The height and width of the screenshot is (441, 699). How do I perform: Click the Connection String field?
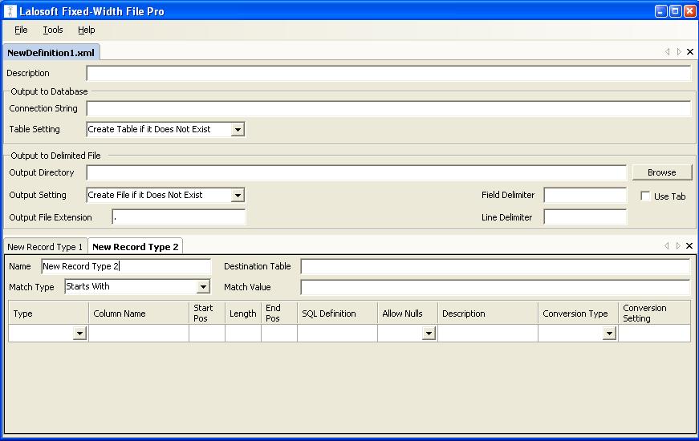point(388,108)
